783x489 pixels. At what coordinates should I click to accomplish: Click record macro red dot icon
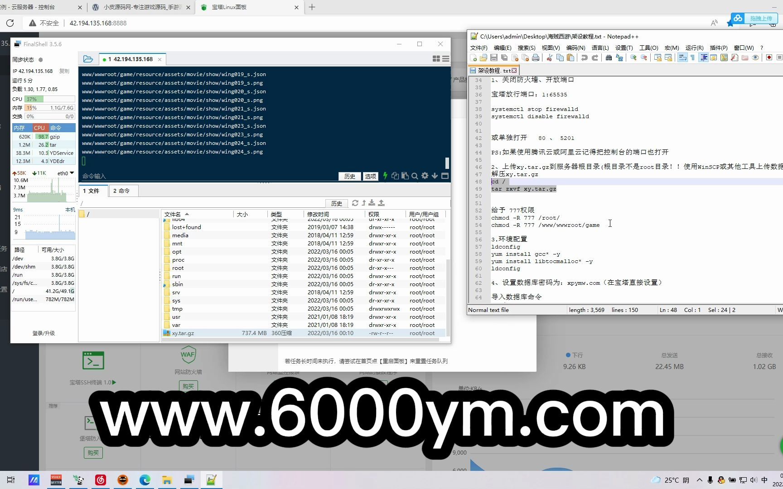click(769, 58)
